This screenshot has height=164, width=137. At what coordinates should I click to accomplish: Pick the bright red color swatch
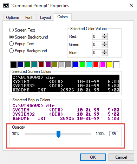96,64
